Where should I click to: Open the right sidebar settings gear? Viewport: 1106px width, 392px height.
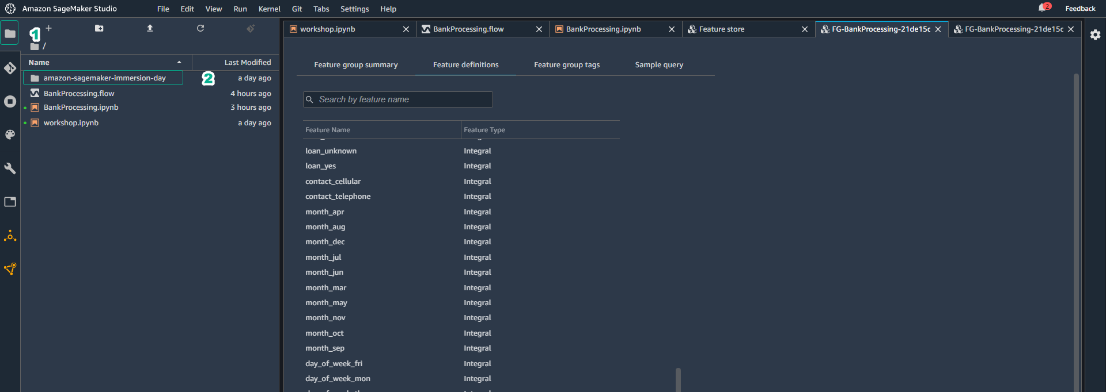tap(1095, 34)
